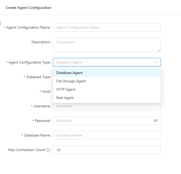Click the Create Agent Configuration heading
The width and height of the screenshot is (181, 174).
point(29,8)
